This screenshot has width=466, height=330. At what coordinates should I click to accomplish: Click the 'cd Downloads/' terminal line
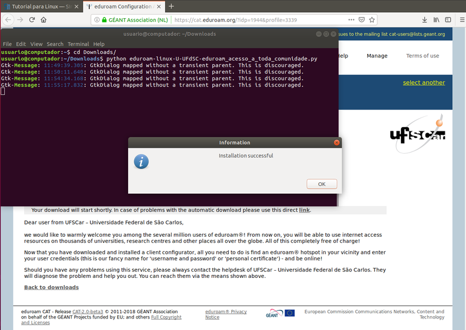click(x=58, y=52)
